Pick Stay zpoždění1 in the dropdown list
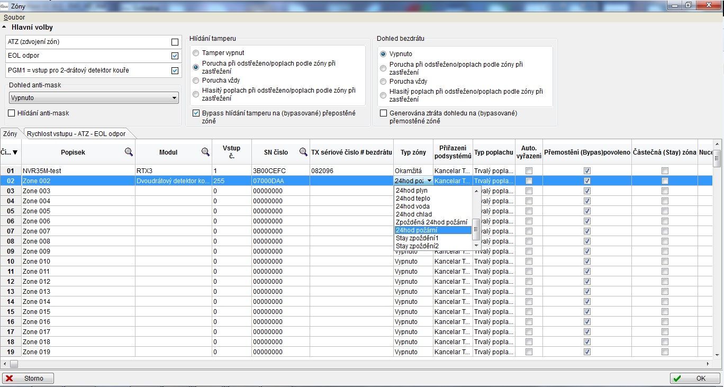Viewport: 724px width, 387px height. tap(417, 238)
